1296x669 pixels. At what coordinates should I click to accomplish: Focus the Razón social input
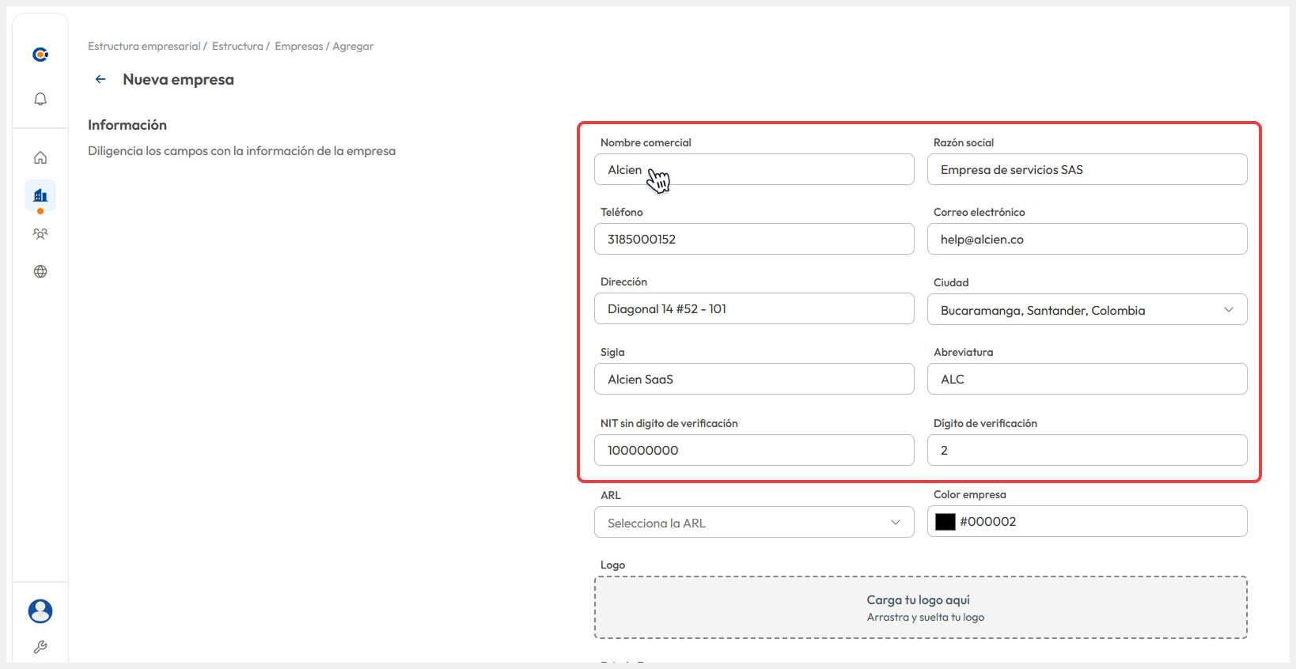[x=1086, y=170]
